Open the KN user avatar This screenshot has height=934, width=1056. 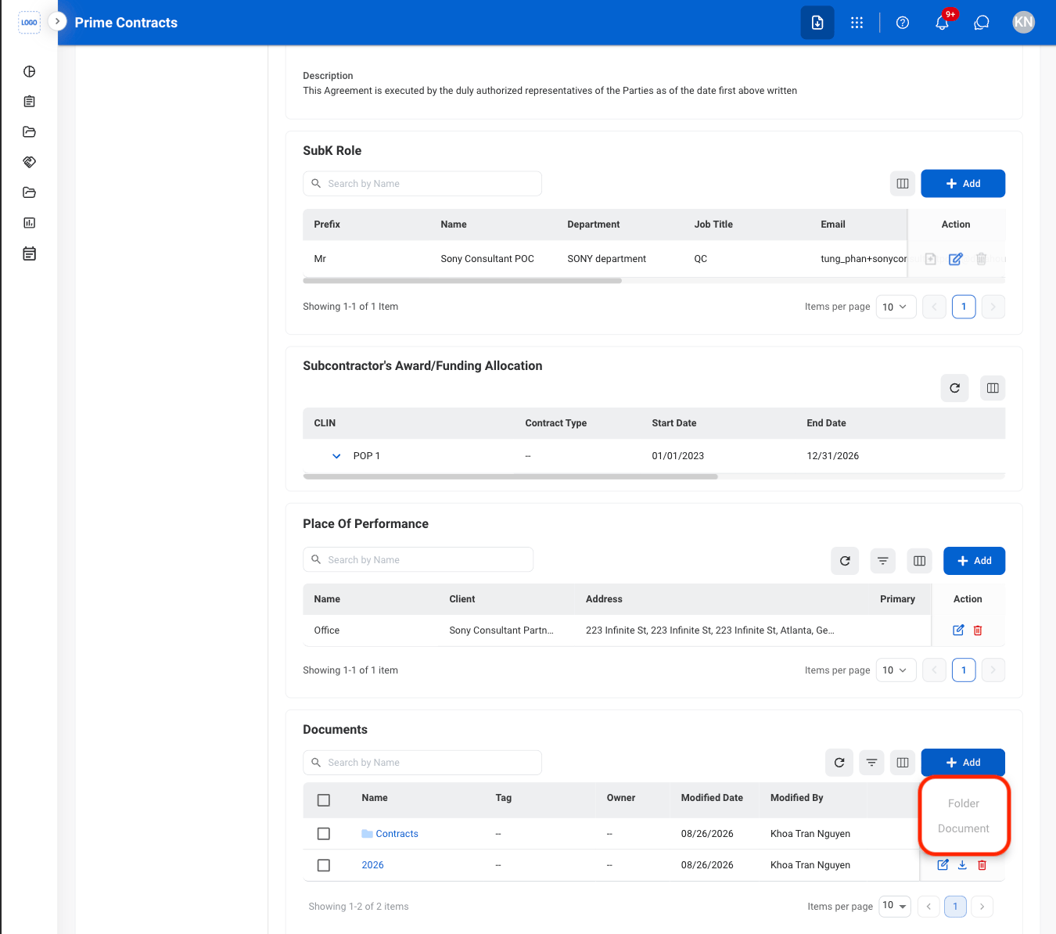(1023, 23)
